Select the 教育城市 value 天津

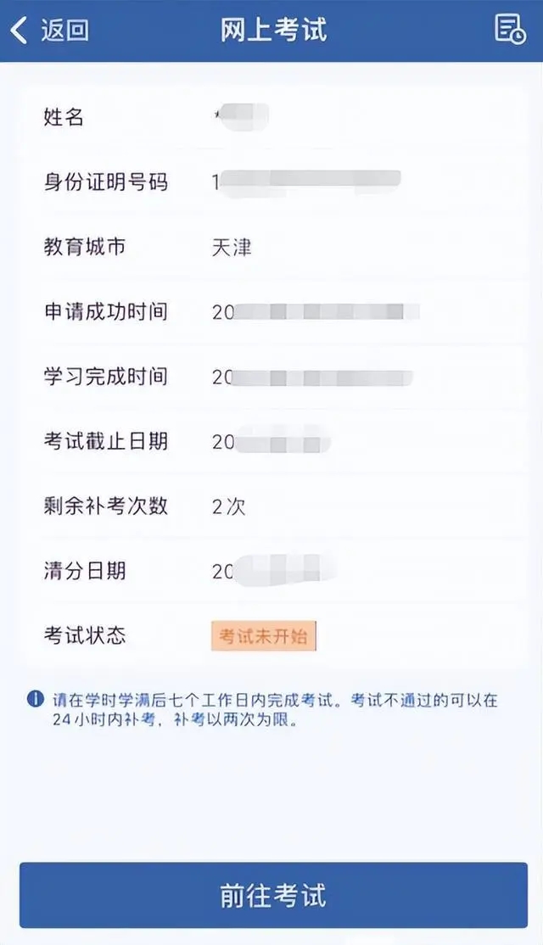pyautogui.click(x=227, y=246)
